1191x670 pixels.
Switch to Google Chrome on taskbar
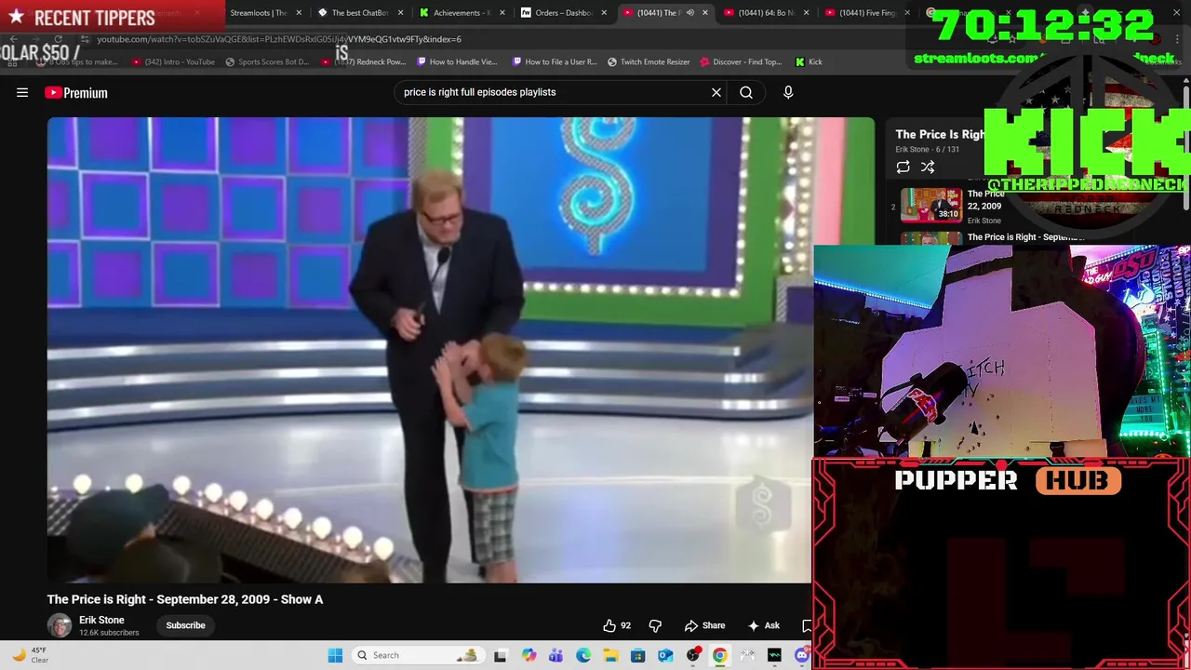[x=719, y=655]
